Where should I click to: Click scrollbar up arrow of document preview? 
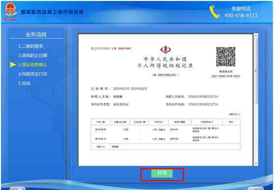point(256,35)
